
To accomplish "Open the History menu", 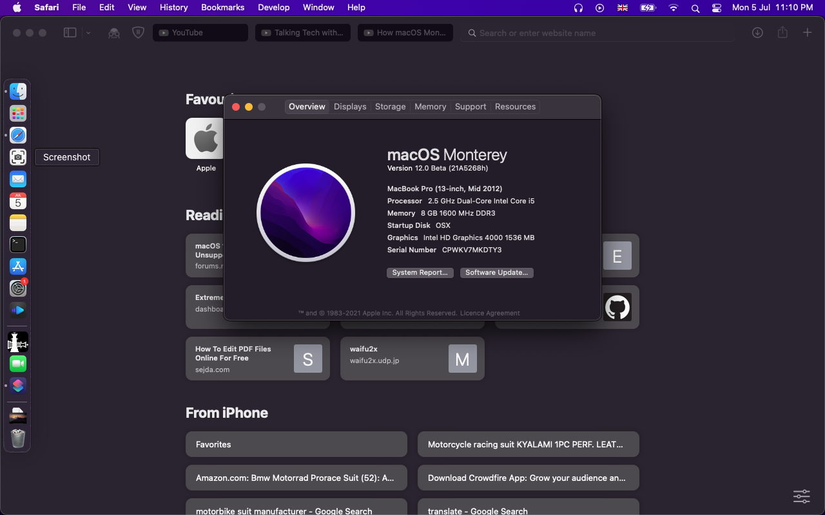I will [x=173, y=8].
